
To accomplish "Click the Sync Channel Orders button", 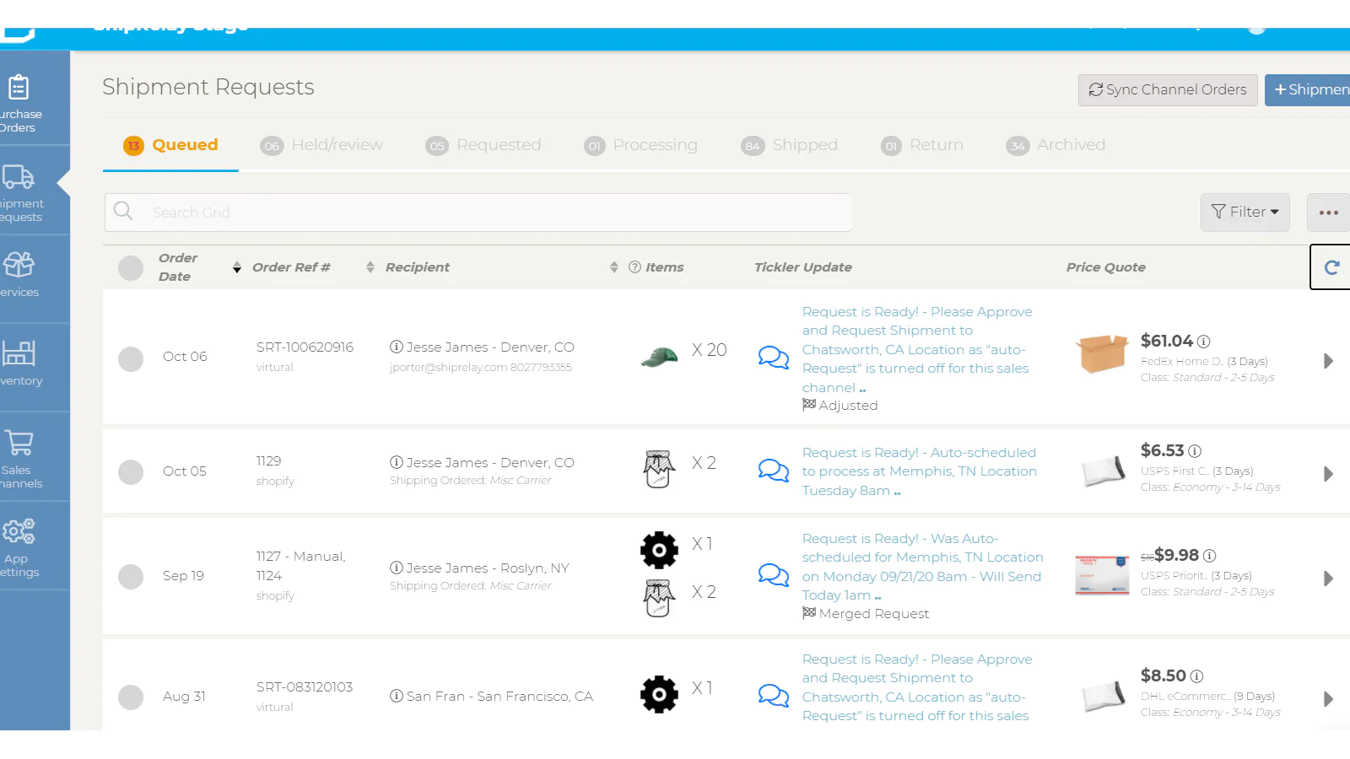I will coord(1168,90).
